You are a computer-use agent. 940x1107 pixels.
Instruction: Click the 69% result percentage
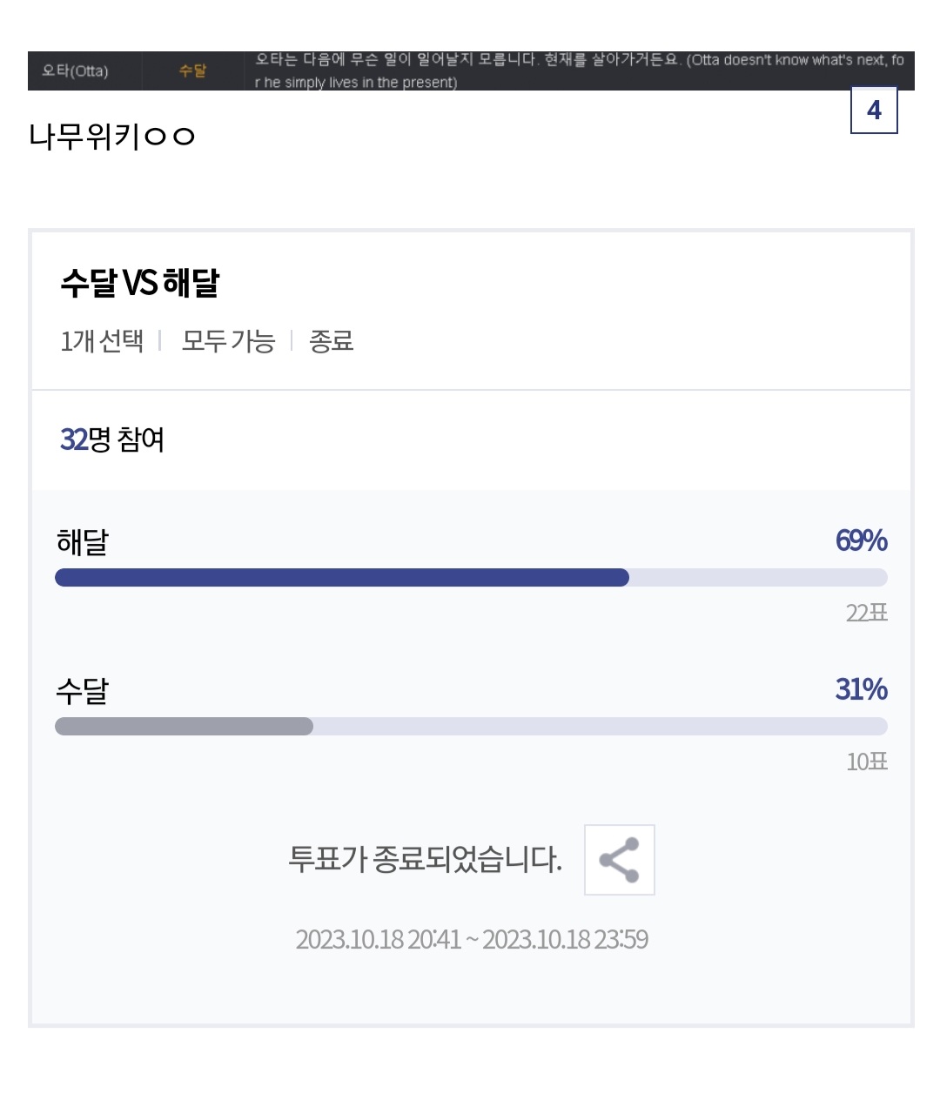pyautogui.click(x=861, y=540)
